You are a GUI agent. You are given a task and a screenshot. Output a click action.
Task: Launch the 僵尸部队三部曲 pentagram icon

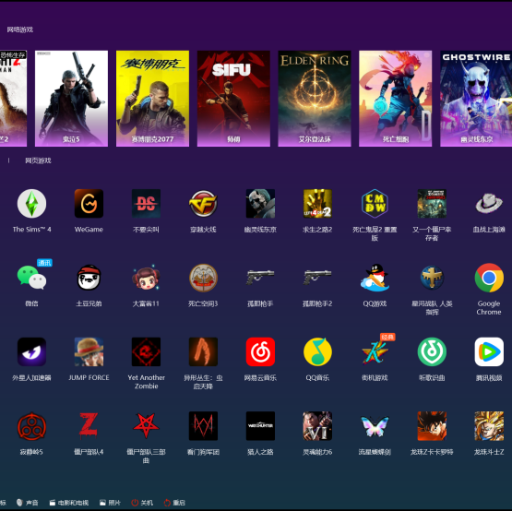point(146,426)
